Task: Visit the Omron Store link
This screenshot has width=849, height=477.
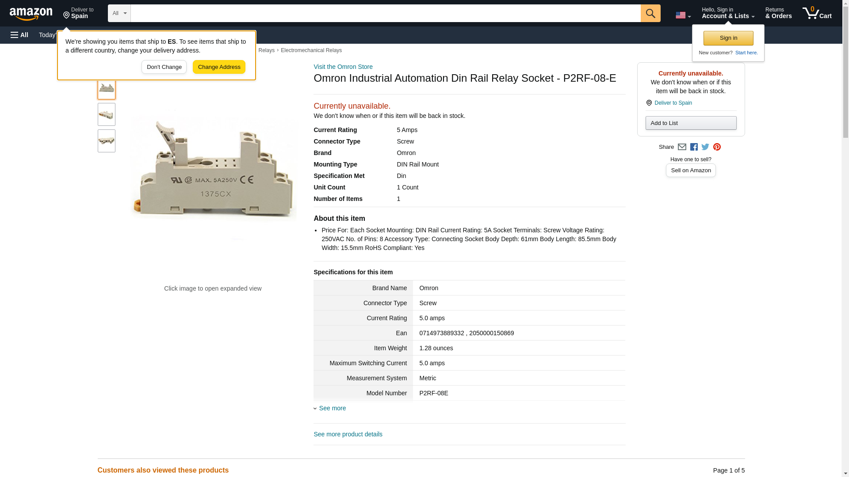Action: pos(343,67)
